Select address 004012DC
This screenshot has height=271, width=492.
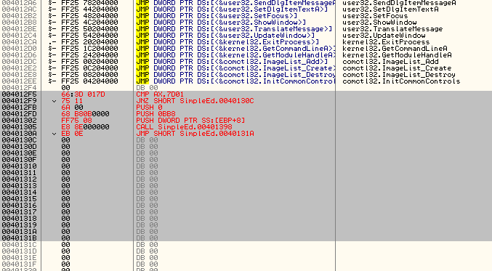click(19, 62)
